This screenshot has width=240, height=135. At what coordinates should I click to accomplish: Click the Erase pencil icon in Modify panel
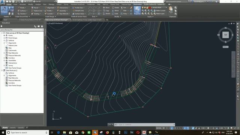pos(131,7)
